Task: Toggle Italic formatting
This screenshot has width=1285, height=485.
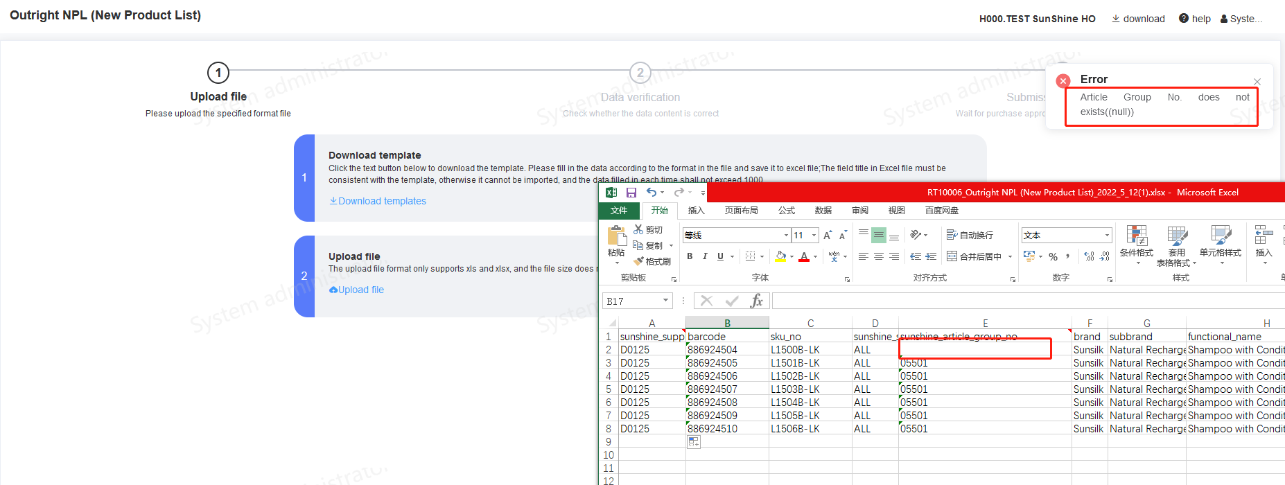Action: [705, 256]
